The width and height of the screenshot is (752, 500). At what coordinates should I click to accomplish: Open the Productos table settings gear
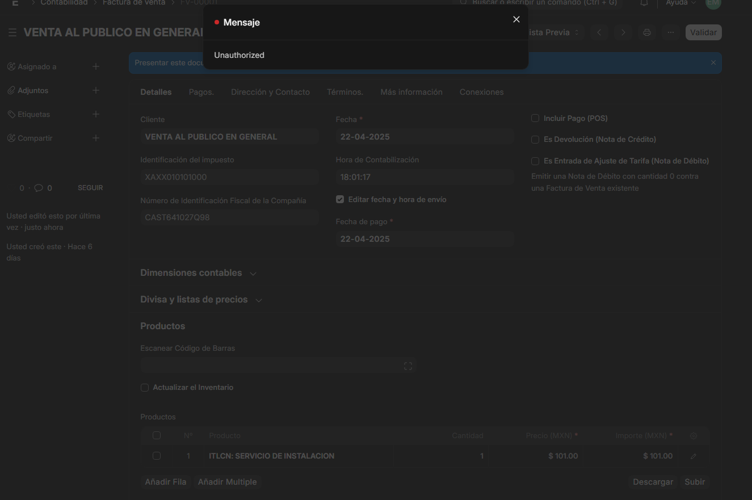coord(694,436)
